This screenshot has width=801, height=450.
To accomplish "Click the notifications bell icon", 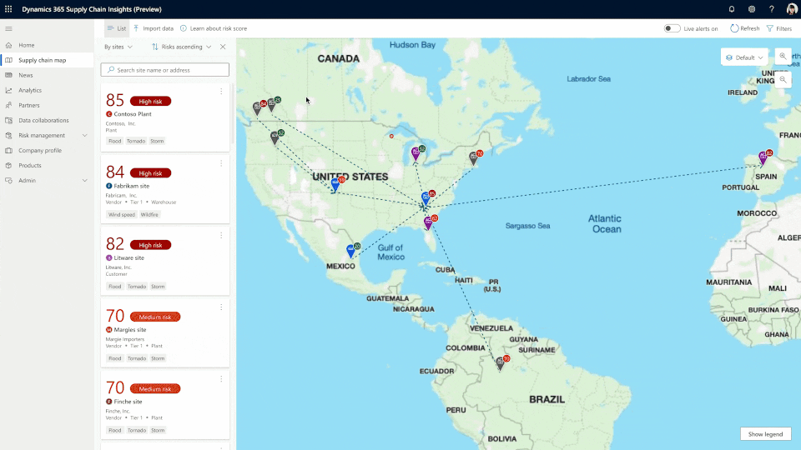I will point(732,9).
